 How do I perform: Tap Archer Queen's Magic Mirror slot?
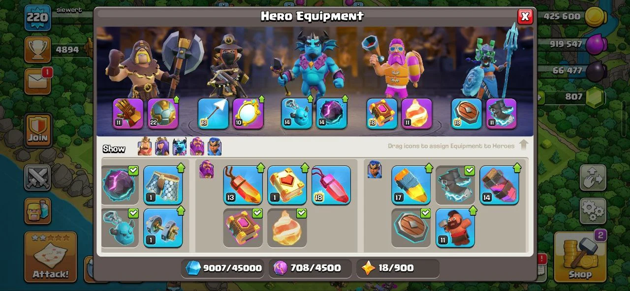click(248, 113)
